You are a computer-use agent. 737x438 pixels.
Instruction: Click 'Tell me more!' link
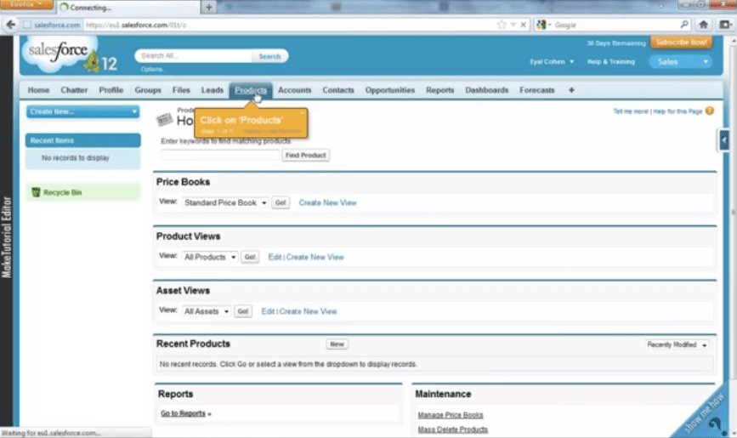click(x=630, y=111)
